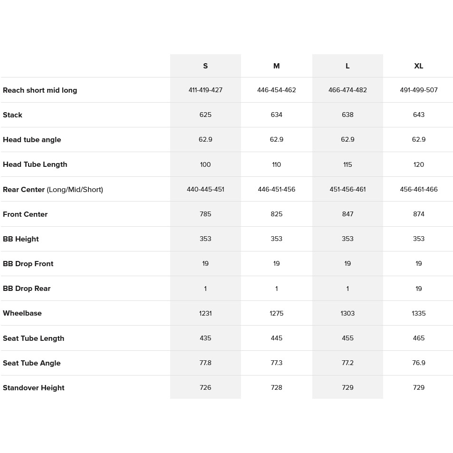Click the Seat Tube Angle label
This screenshot has width=453, height=453.
pos(32,363)
